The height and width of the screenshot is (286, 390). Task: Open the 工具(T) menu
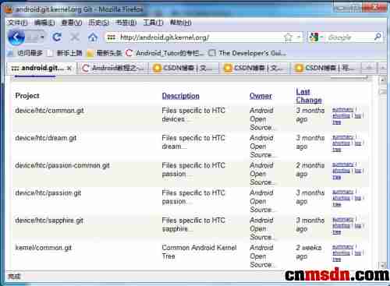153,23
